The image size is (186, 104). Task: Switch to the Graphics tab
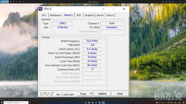(x=90, y=15)
